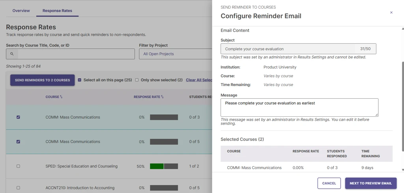The width and height of the screenshot is (404, 193).
Task: Click the resize handle of Message box
Action: pos(376,115)
